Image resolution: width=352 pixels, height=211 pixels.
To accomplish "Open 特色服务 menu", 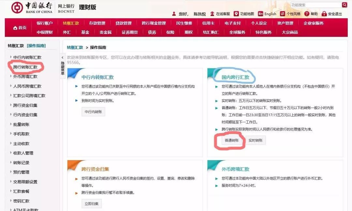I will (x=263, y=32).
